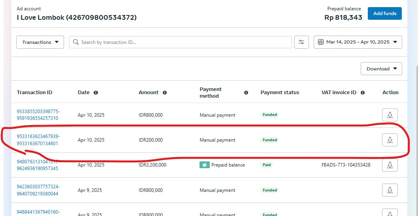This screenshot has width=418, height=216.
Task: Download receipt for first Apr 10 IDR800,000 transaction
Action: coord(390,115)
